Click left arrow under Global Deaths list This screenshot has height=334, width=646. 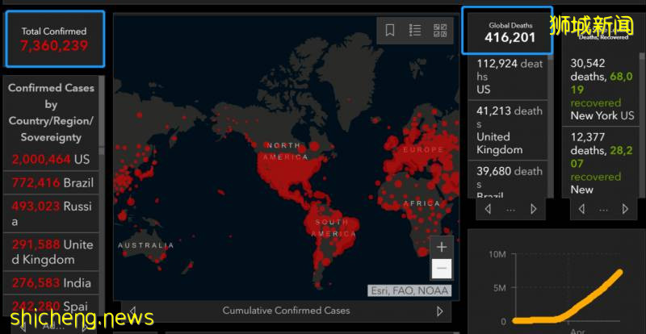click(488, 209)
